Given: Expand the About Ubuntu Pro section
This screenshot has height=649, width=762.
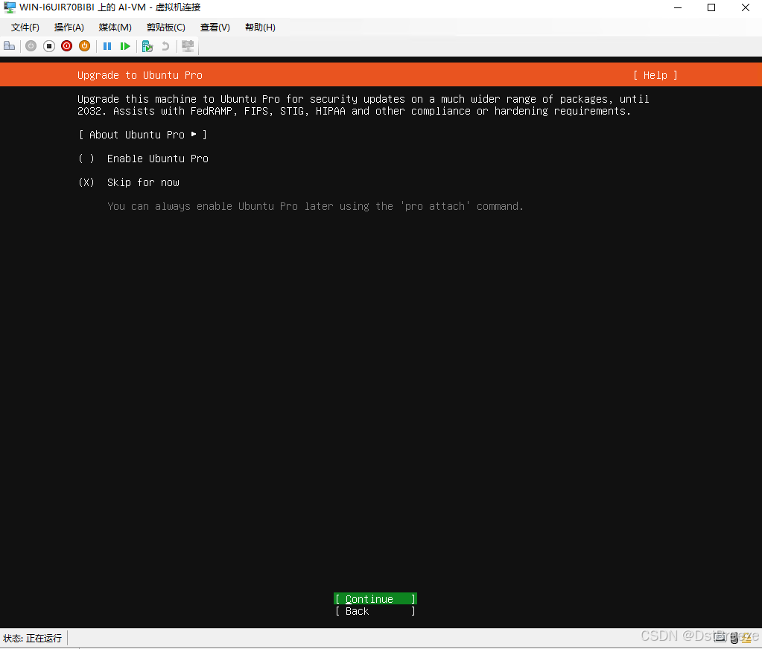Looking at the screenshot, I should pyautogui.click(x=143, y=135).
